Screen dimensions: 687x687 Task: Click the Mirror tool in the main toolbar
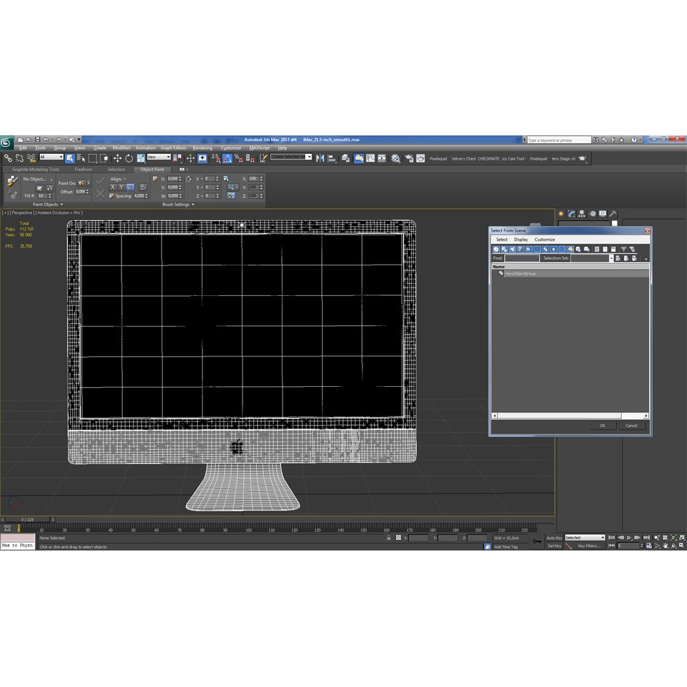tap(320, 158)
